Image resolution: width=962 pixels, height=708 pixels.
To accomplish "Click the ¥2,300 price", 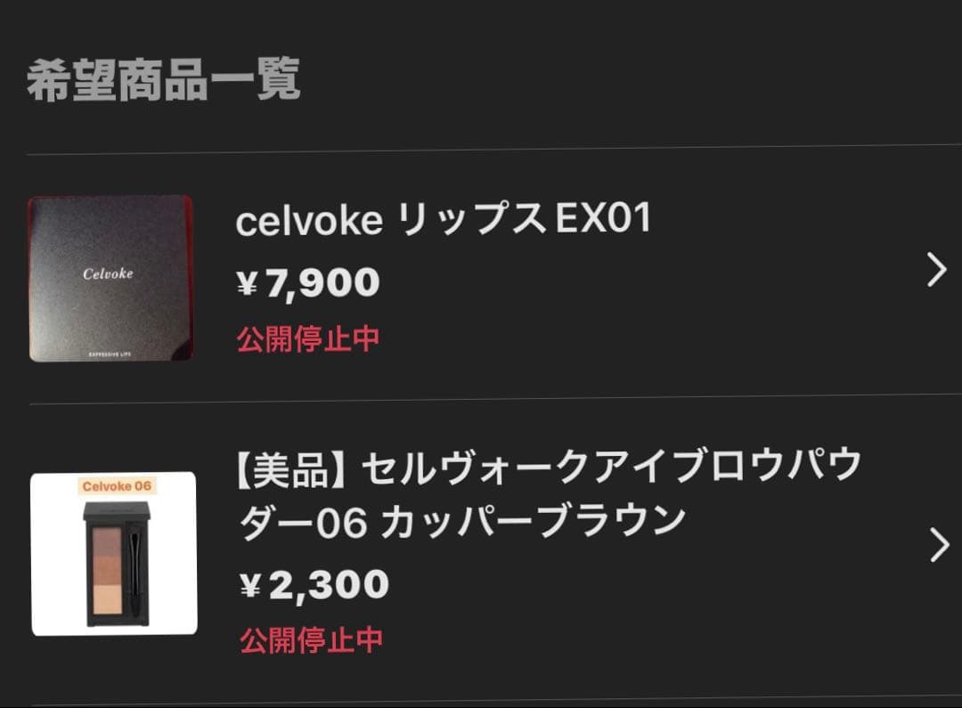I will [314, 585].
